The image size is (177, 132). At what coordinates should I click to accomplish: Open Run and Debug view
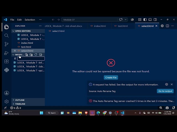tap(6, 53)
